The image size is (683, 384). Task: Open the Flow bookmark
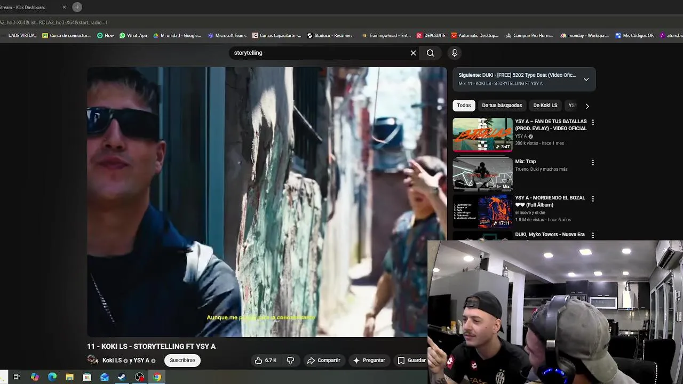(106, 36)
